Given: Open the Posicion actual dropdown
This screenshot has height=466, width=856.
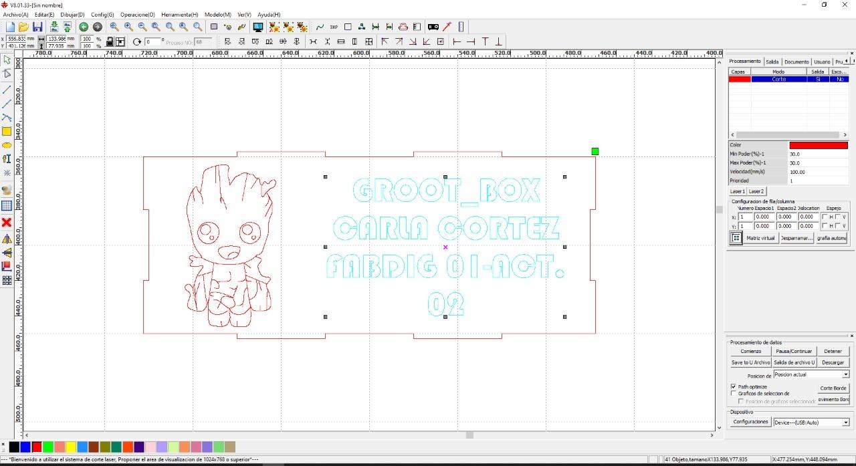Looking at the screenshot, I should pyautogui.click(x=845, y=374).
